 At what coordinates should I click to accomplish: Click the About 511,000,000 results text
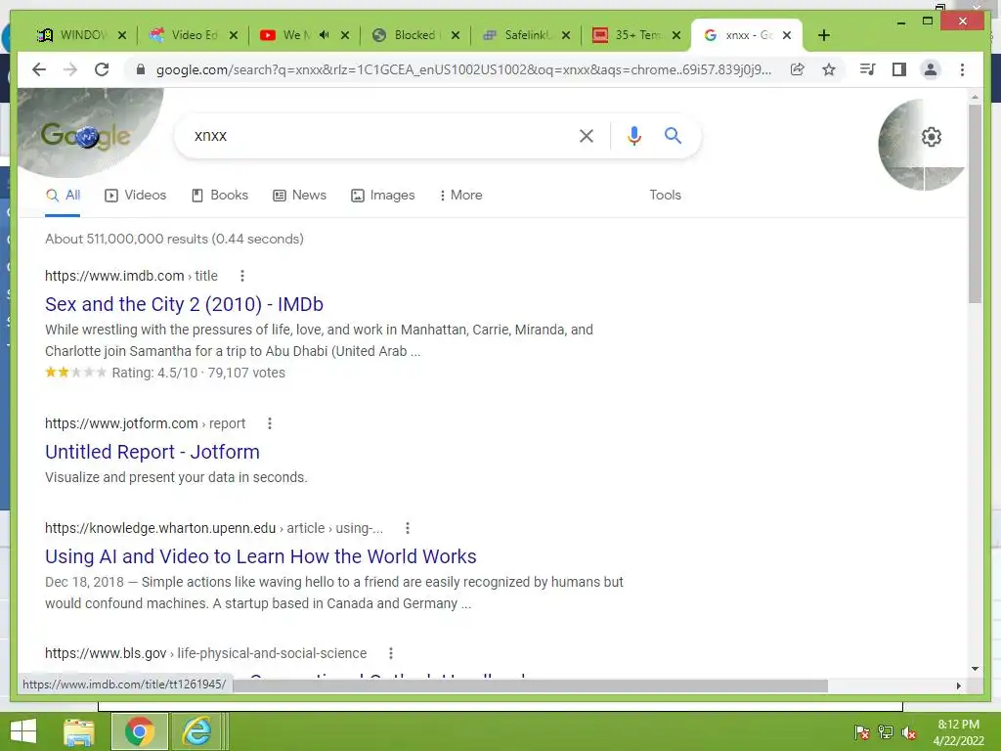174,239
